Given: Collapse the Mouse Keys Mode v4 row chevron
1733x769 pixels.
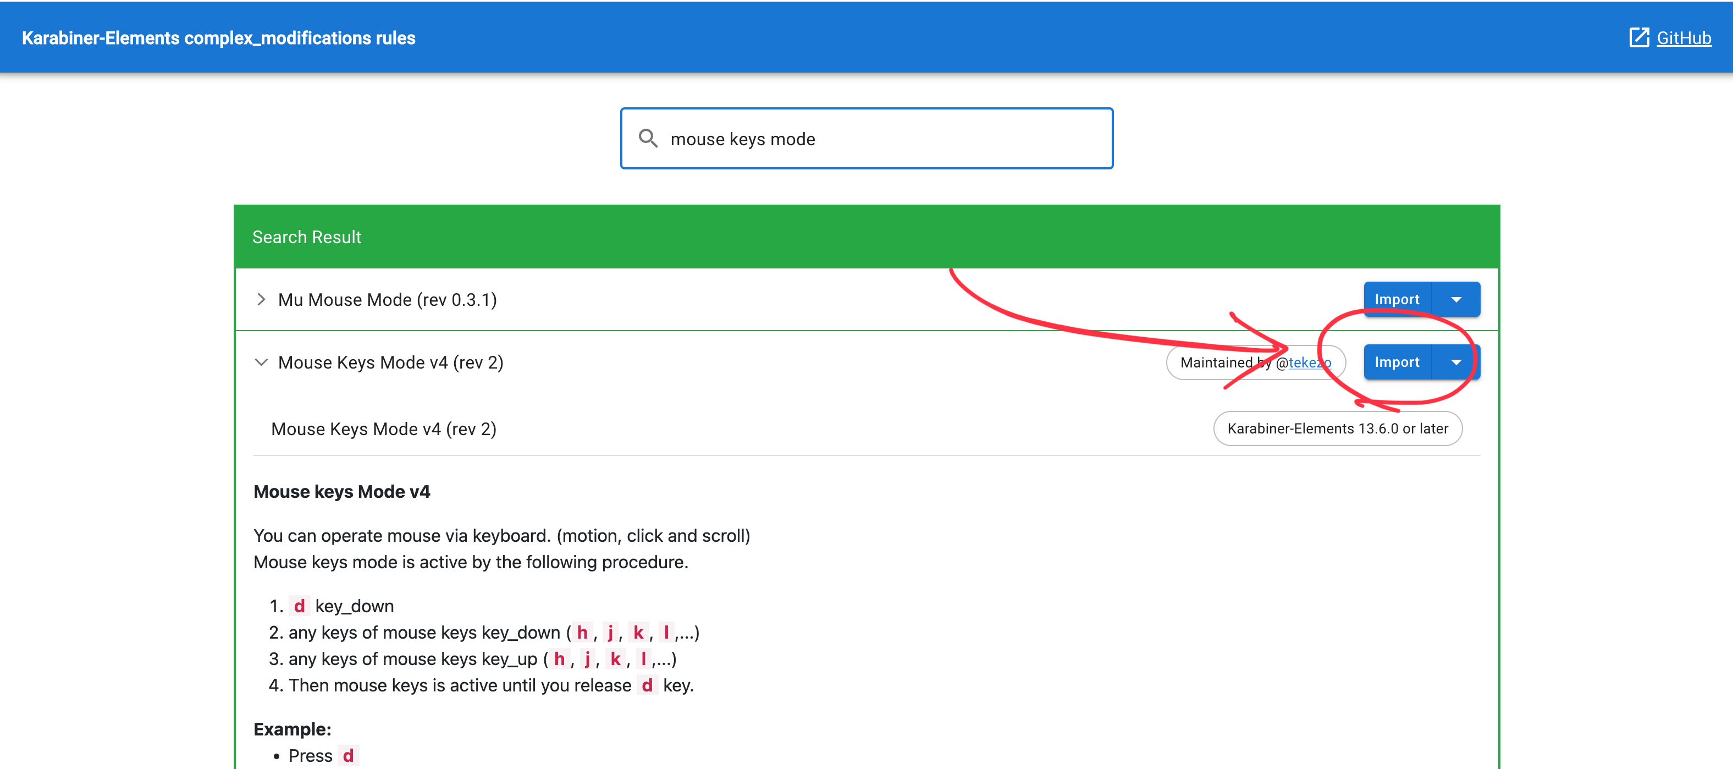Looking at the screenshot, I should click(x=261, y=362).
